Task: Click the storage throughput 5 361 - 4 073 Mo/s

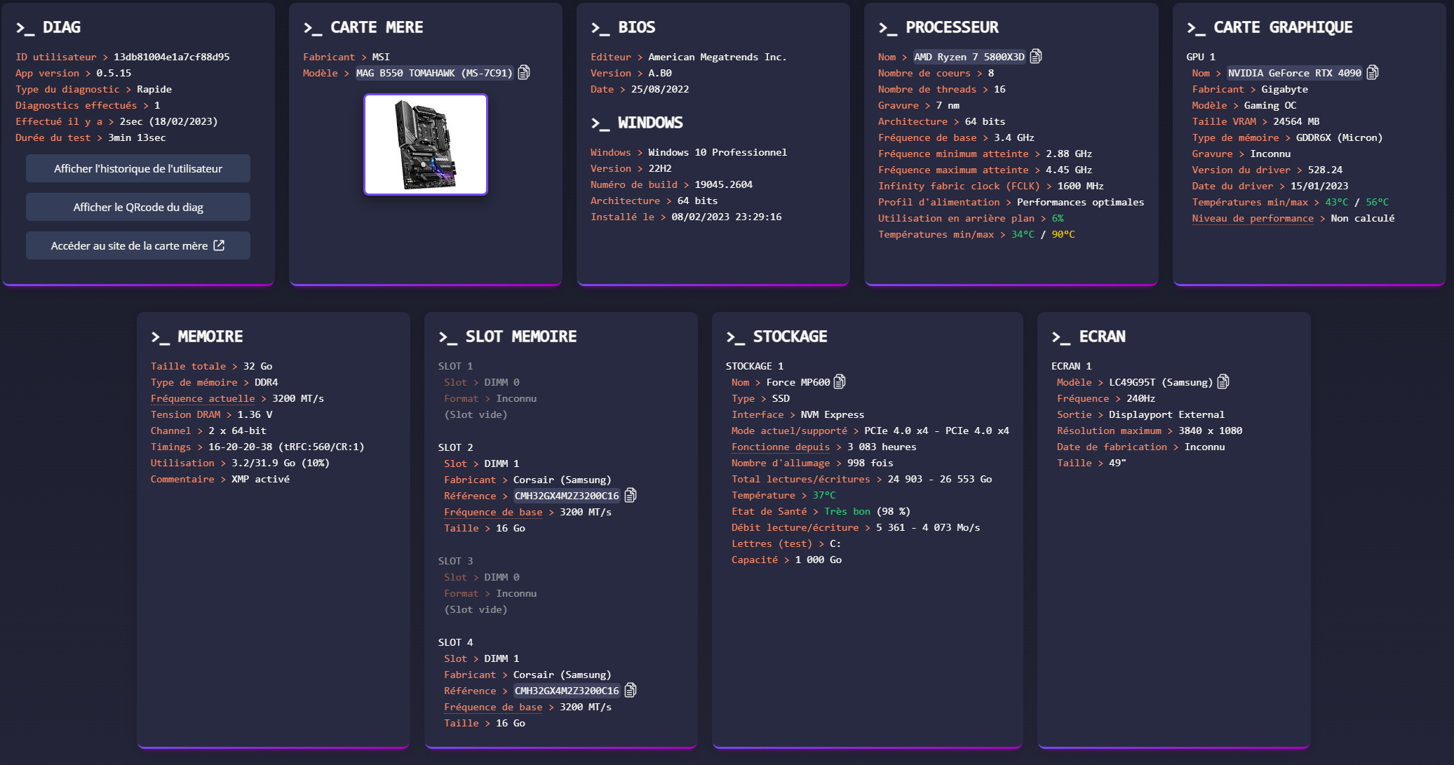Action: [x=928, y=527]
